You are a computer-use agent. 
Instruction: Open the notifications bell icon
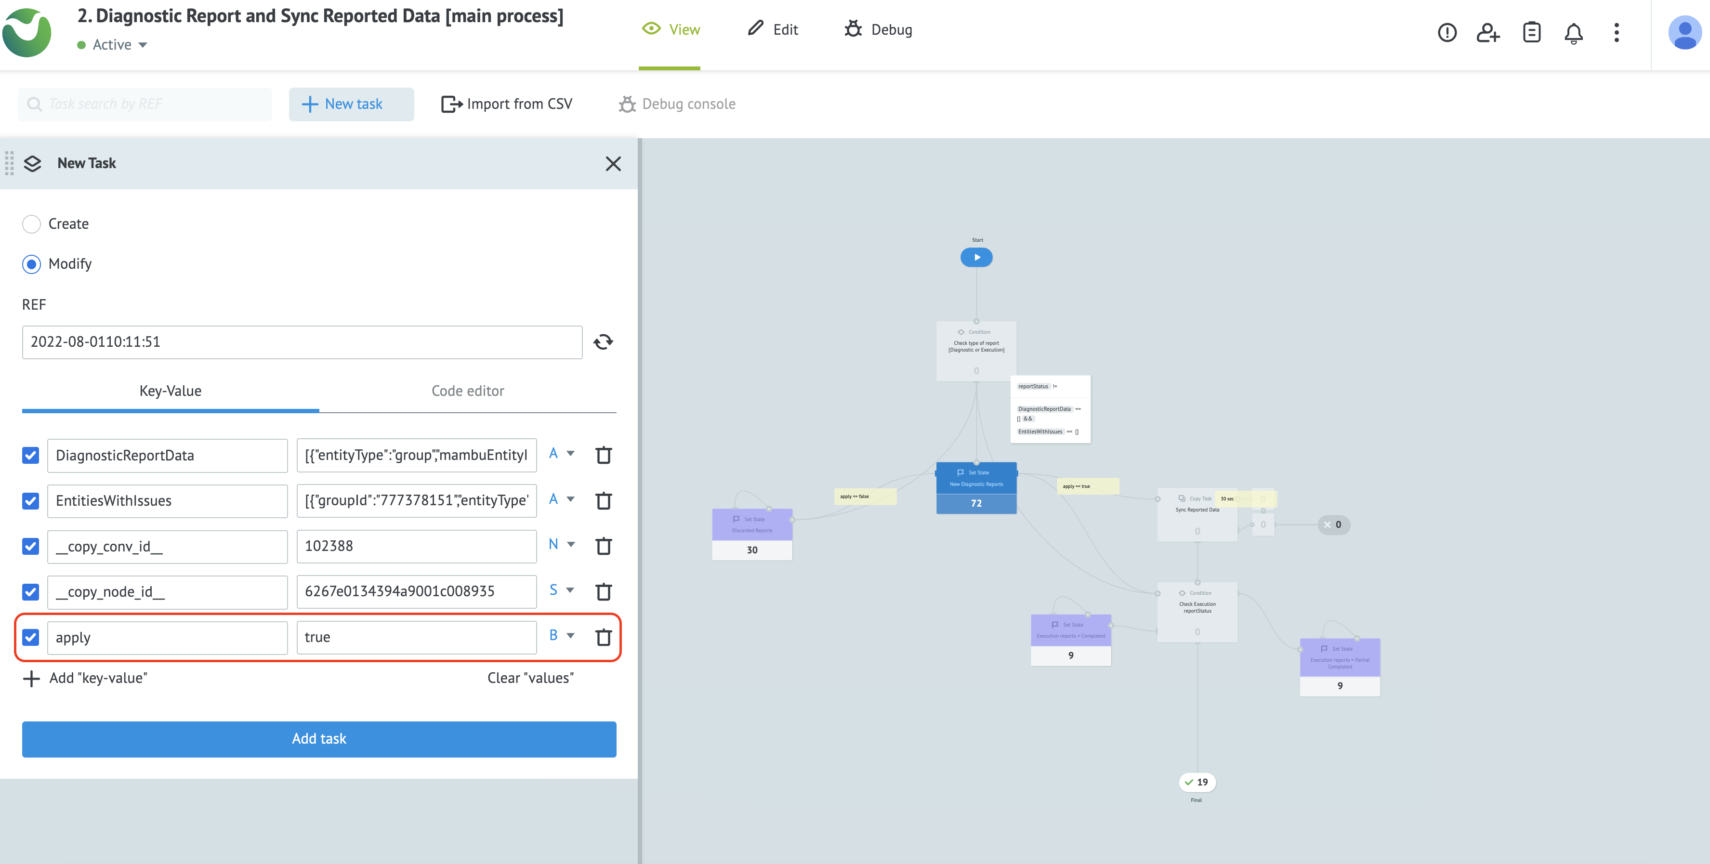(1573, 33)
